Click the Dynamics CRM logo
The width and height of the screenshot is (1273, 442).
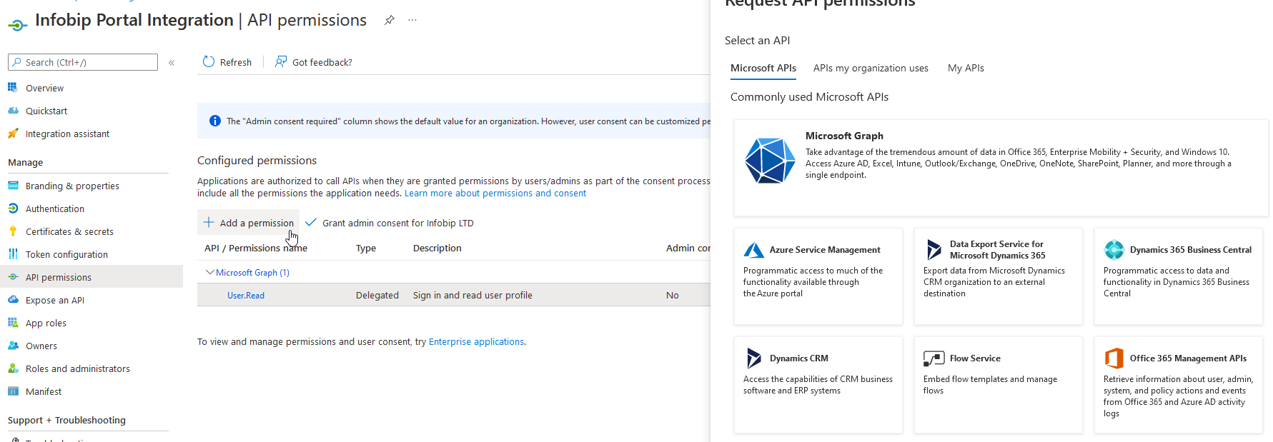754,358
